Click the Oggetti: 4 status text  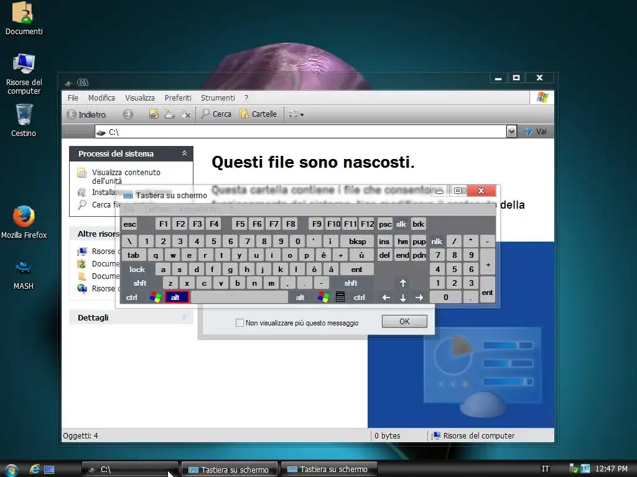[x=80, y=435]
